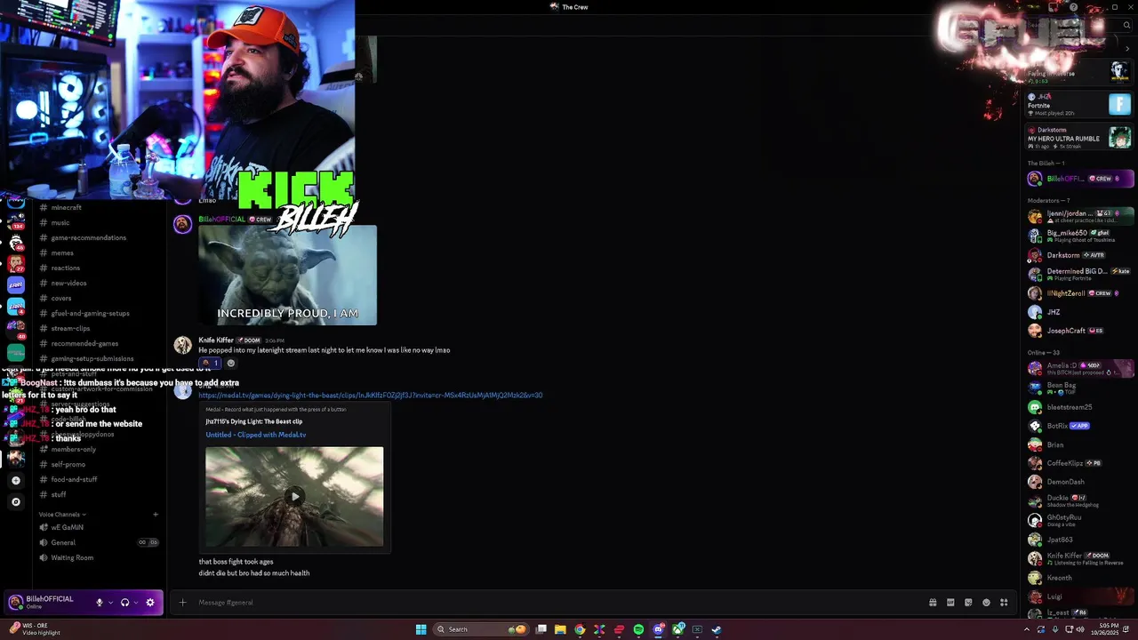
Task: Open JosephCraft member profile
Action: tap(1079, 331)
